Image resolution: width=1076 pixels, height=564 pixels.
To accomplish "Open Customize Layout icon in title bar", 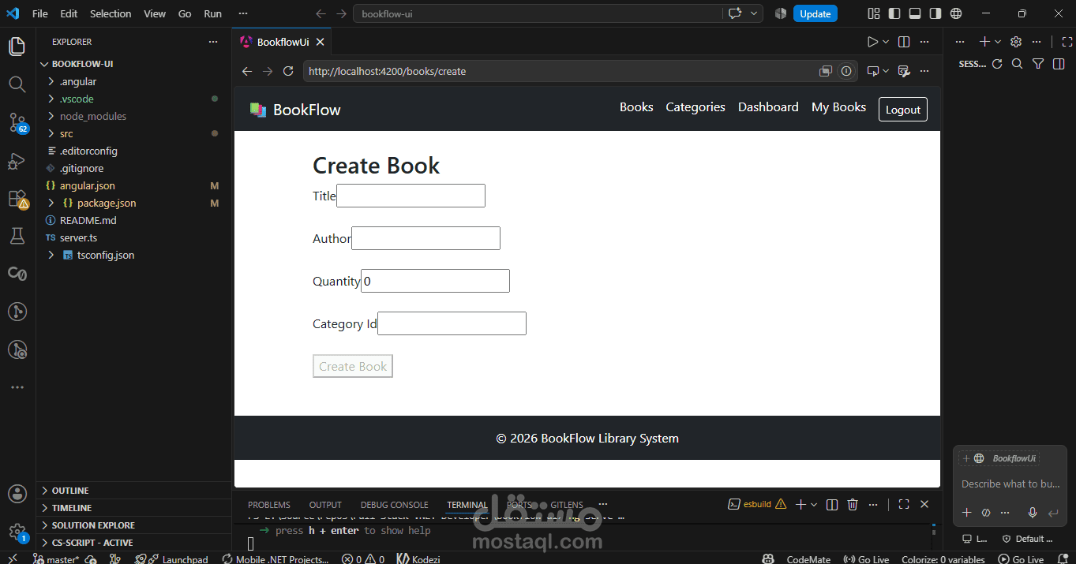I will (x=874, y=13).
